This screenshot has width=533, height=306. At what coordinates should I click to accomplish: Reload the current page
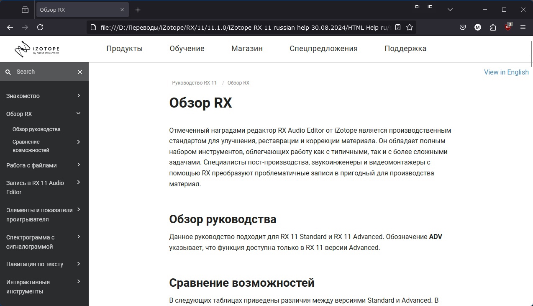40,27
